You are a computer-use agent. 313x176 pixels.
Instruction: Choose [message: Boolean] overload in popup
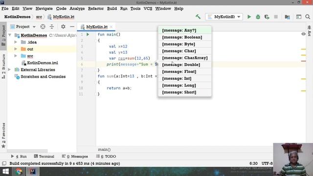(x=185, y=37)
